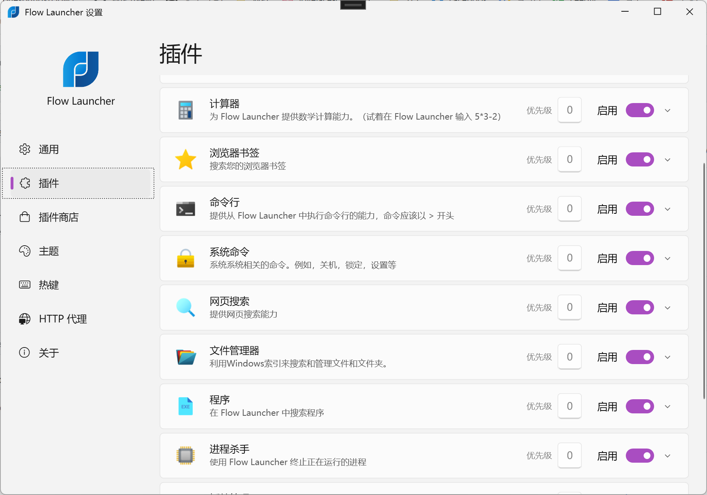Open the 热键 settings section
The height and width of the screenshot is (495, 707).
[x=80, y=285]
